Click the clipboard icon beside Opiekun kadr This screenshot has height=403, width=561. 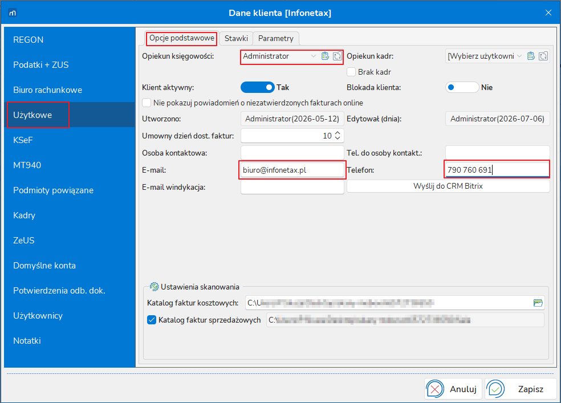click(x=531, y=56)
